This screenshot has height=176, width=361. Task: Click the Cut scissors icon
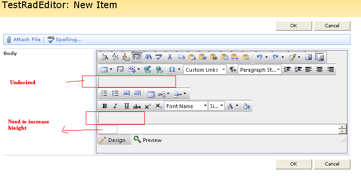(x=170, y=57)
